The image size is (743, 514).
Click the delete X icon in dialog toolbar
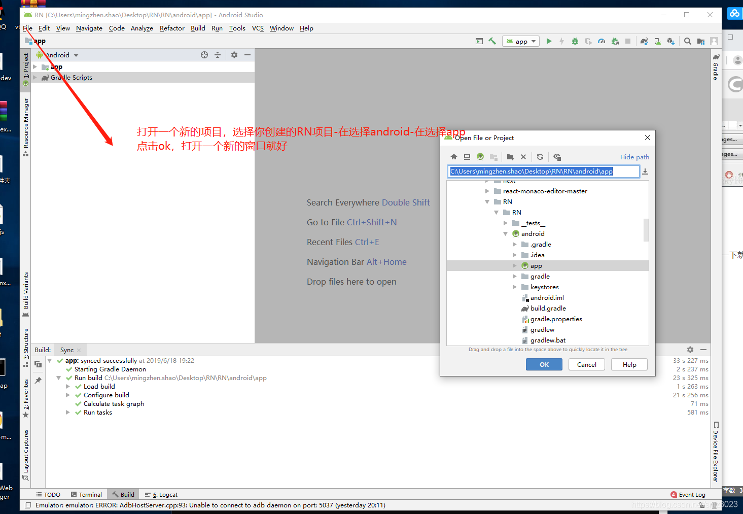click(x=523, y=157)
